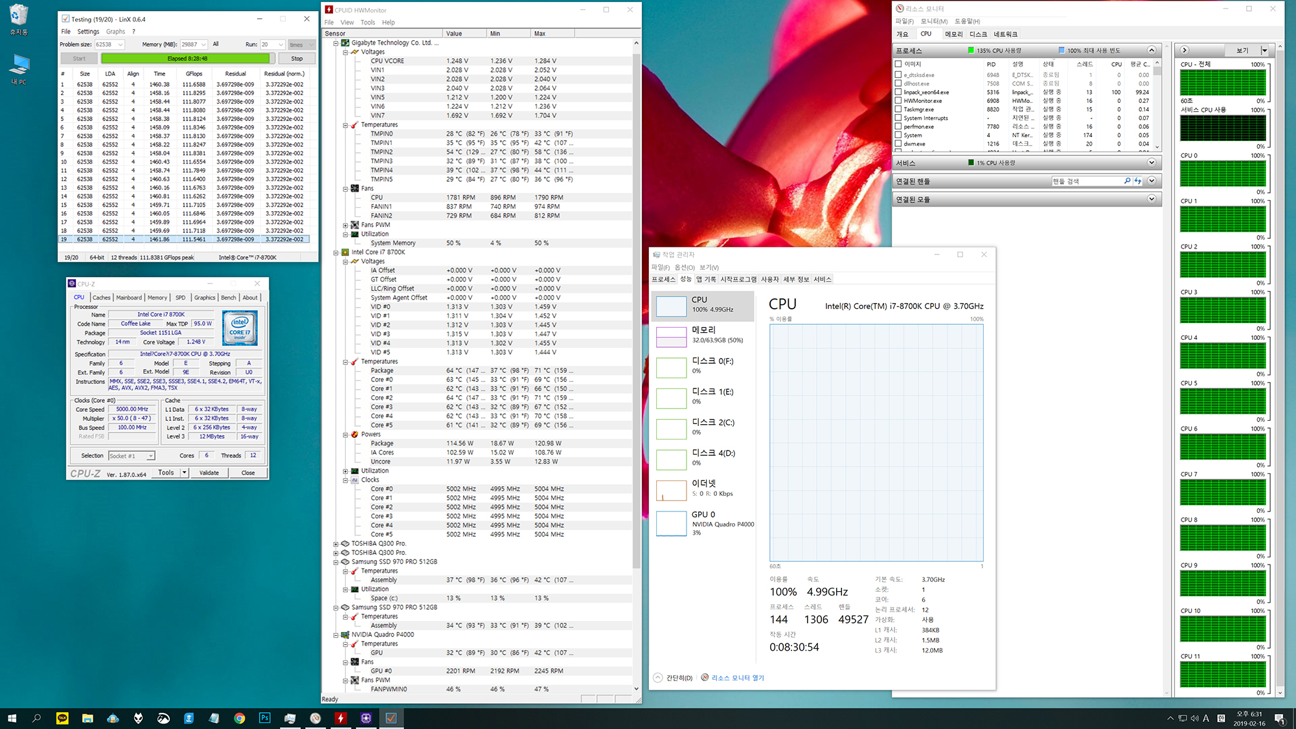This screenshot has height=729, width=1296.
Task: Switch to the Mainboard tab in CPU-Z
Action: pyautogui.click(x=129, y=298)
